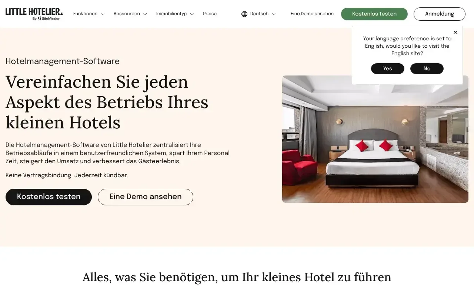Click the outlined Eine Demo ansehen hero button
Image resolution: width=474 pixels, height=296 pixels.
click(146, 197)
